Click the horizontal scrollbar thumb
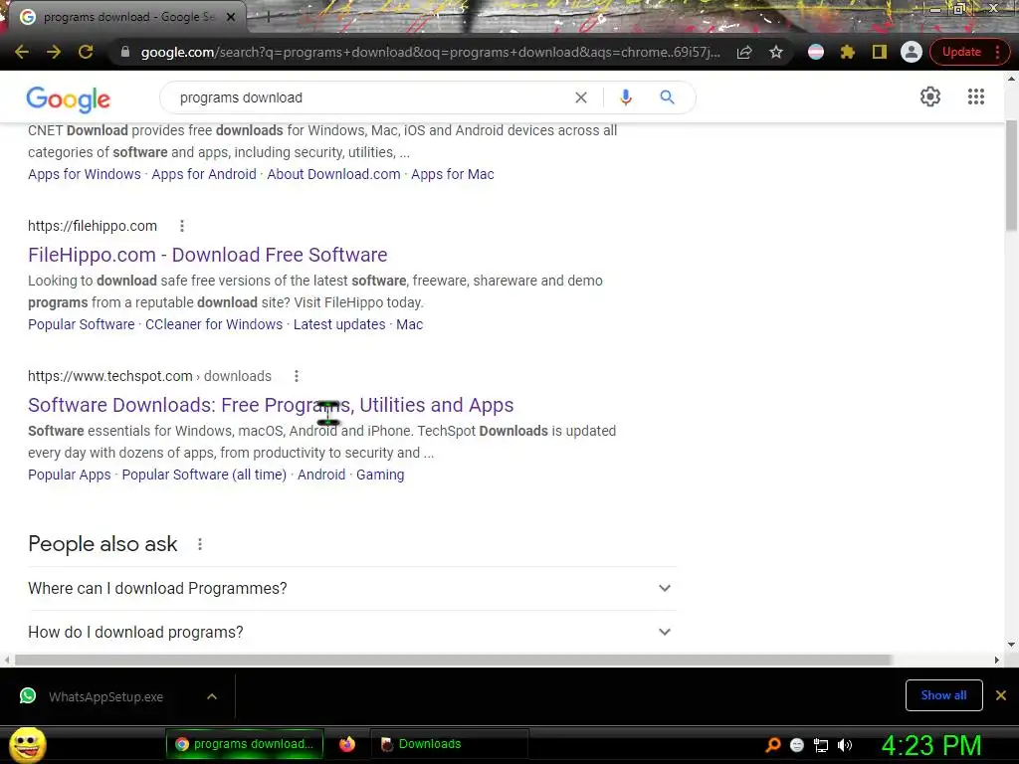 pyautogui.click(x=453, y=660)
